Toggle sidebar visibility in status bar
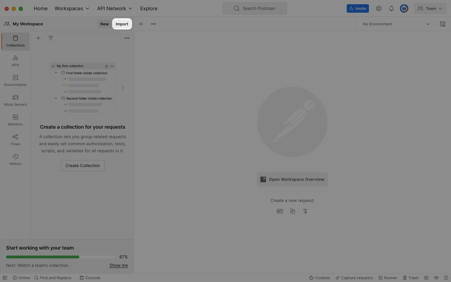 point(5,278)
